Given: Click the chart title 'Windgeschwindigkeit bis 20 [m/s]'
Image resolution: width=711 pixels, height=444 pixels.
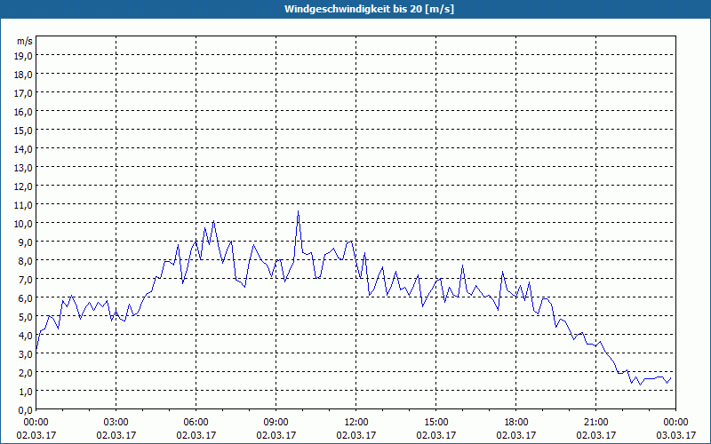Looking at the screenshot, I should click(369, 9).
